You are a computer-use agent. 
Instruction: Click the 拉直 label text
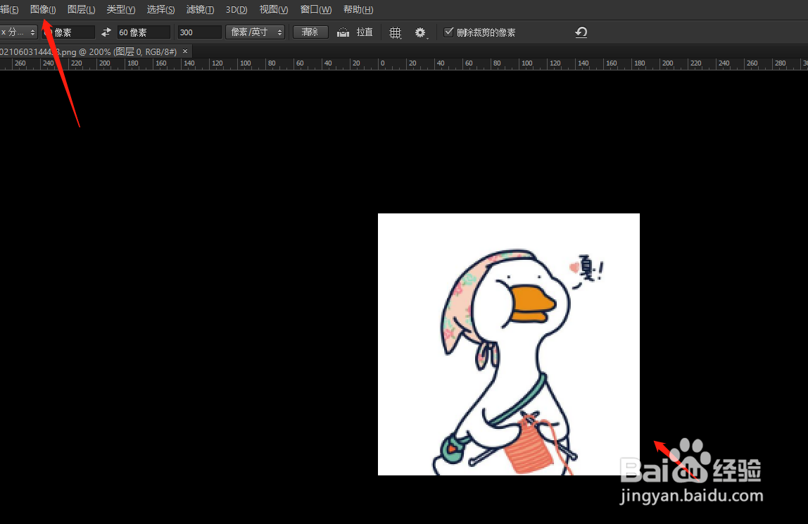[365, 32]
